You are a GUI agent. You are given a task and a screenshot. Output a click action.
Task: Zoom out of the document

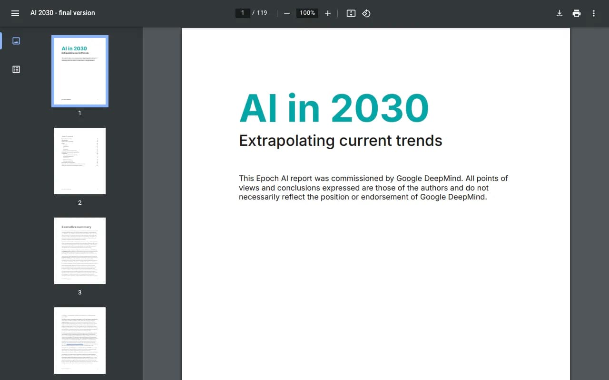click(287, 13)
